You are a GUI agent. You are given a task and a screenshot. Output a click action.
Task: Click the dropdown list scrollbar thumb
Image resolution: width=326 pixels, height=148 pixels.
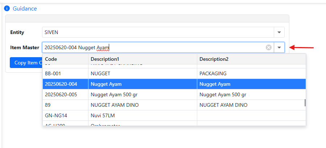coord(305,103)
